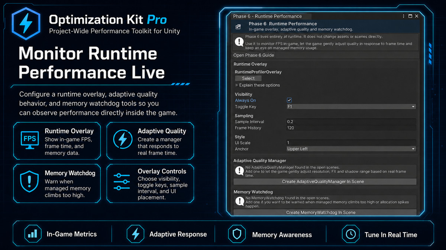Click Create AdaptiveQualityManager In Scene button

(x=325, y=181)
